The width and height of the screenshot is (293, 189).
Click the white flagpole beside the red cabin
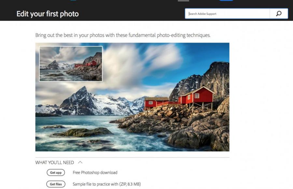point(223,84)
